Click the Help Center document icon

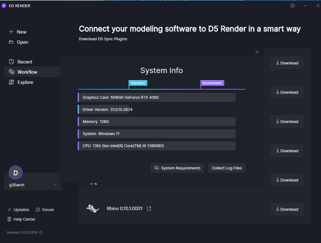9,219
